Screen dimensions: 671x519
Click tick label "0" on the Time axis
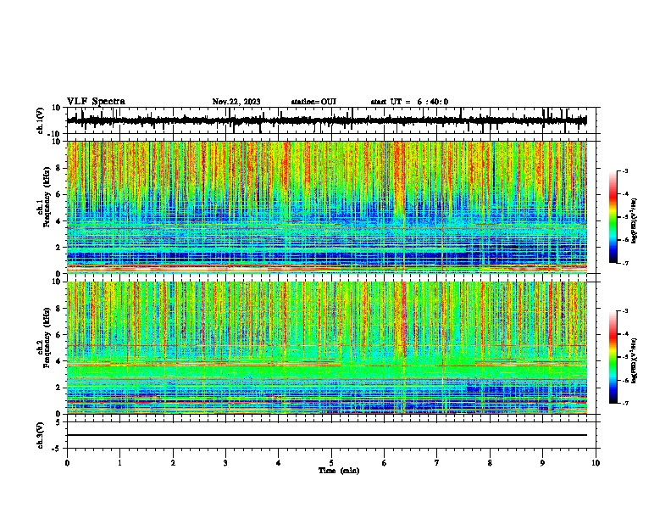(x=67, y=463)
